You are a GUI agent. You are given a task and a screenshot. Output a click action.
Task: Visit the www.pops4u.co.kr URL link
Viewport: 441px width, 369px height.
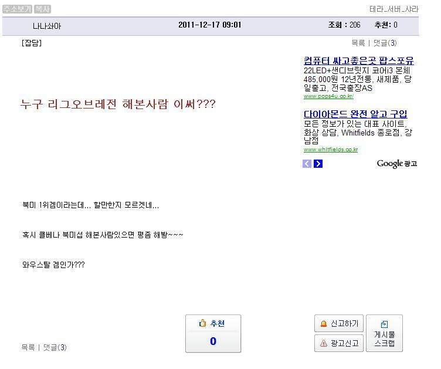pos(328,96)
